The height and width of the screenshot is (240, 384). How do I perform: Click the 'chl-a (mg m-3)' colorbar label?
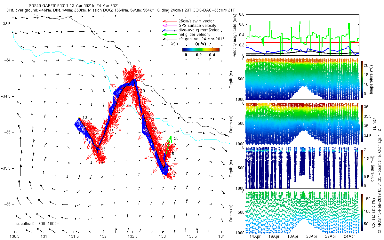tap(372, 168)
